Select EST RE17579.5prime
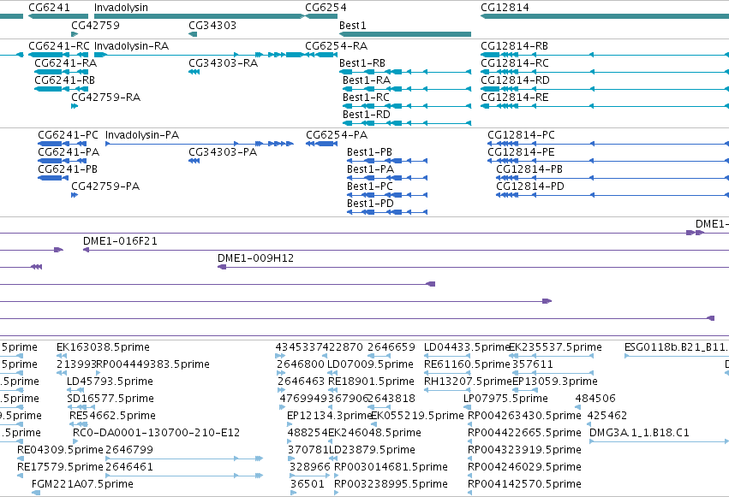 tap(20, 476)
